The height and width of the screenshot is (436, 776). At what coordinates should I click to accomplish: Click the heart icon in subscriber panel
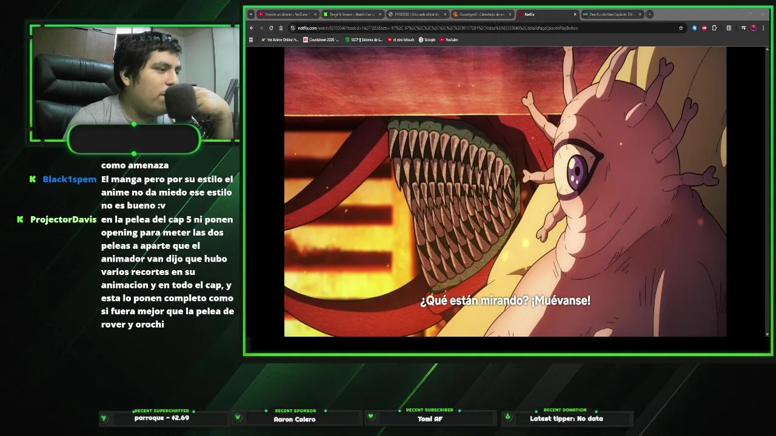tap(371, 417)
